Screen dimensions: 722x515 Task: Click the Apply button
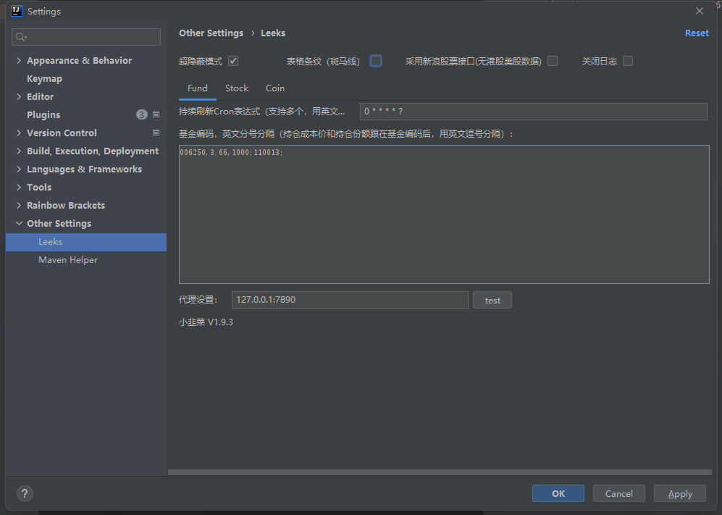pos(680,493)
